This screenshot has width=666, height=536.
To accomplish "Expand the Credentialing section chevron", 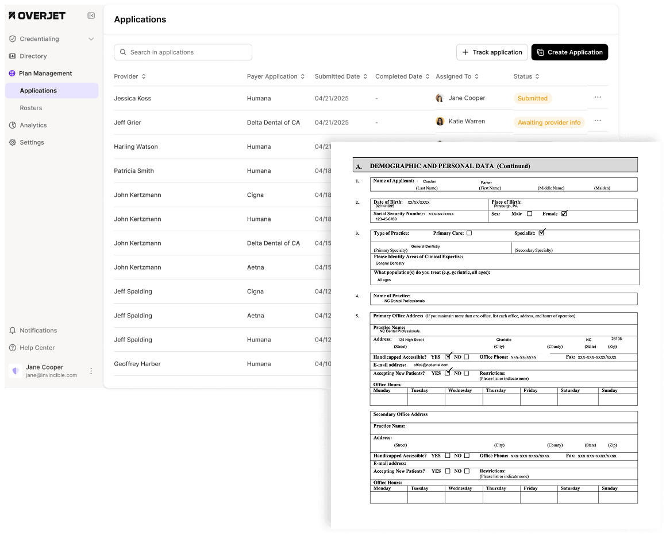I will point(91,39).
